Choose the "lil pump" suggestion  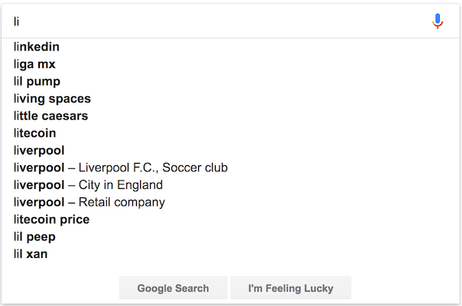pyautogui.click(x=37, y=82)
